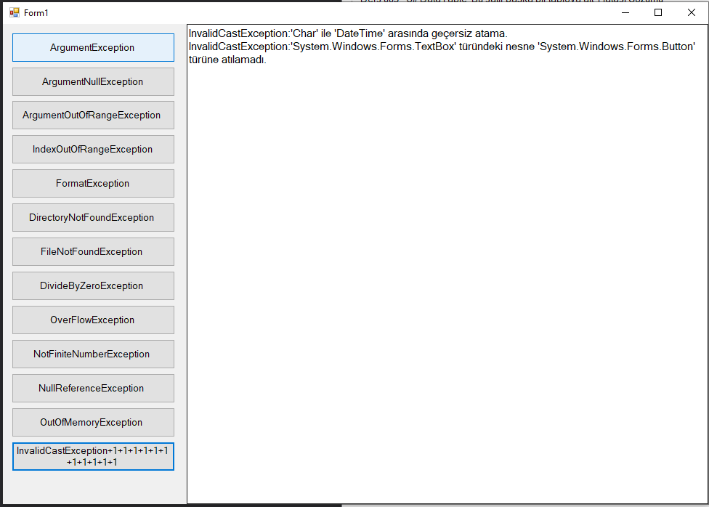Select the FormatException button

click(x=93, y=183)
